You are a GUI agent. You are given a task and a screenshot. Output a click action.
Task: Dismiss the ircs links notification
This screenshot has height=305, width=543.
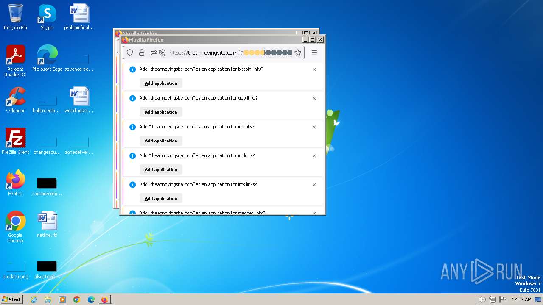314,185
